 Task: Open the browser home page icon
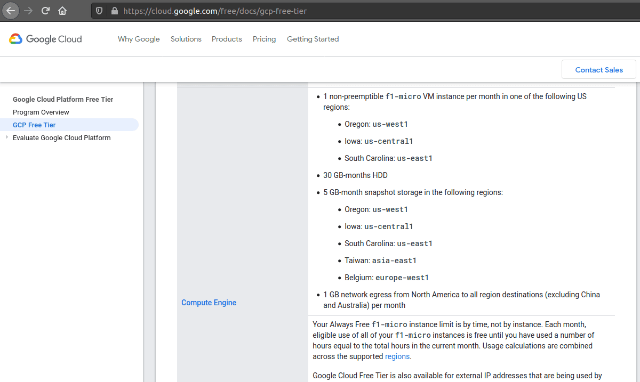(x=62, y=11)
